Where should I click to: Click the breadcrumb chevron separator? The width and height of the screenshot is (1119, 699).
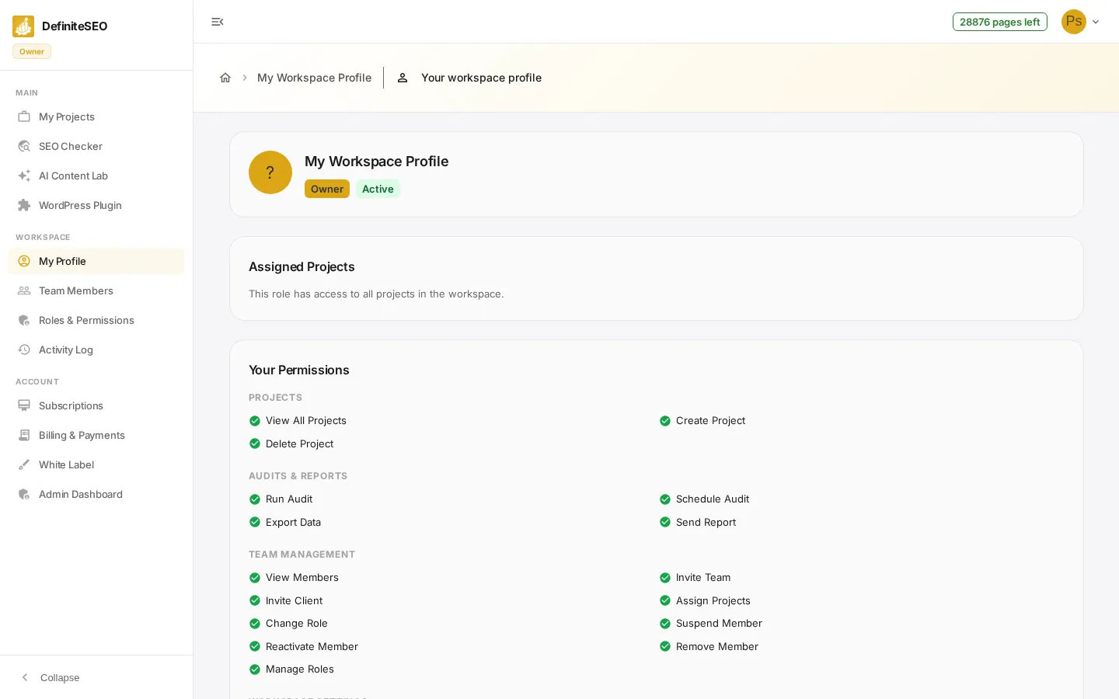tap(245, 78)
